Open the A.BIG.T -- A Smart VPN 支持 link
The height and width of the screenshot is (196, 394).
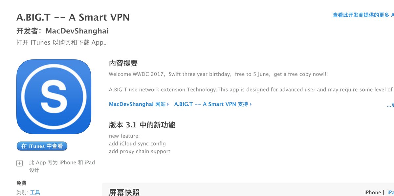pyautogui.click(x=211, y=104)
